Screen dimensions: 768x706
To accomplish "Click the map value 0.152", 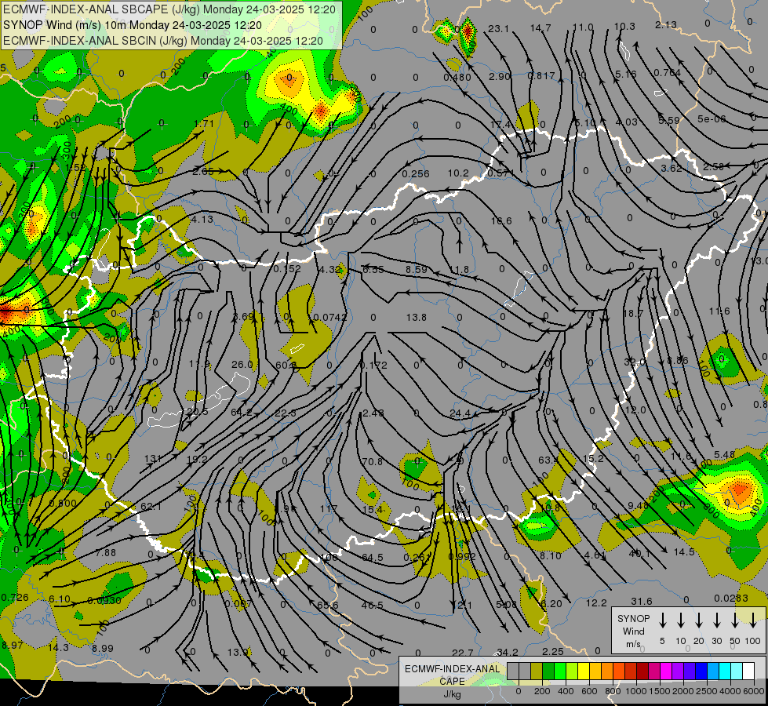I will click(287, 269).
